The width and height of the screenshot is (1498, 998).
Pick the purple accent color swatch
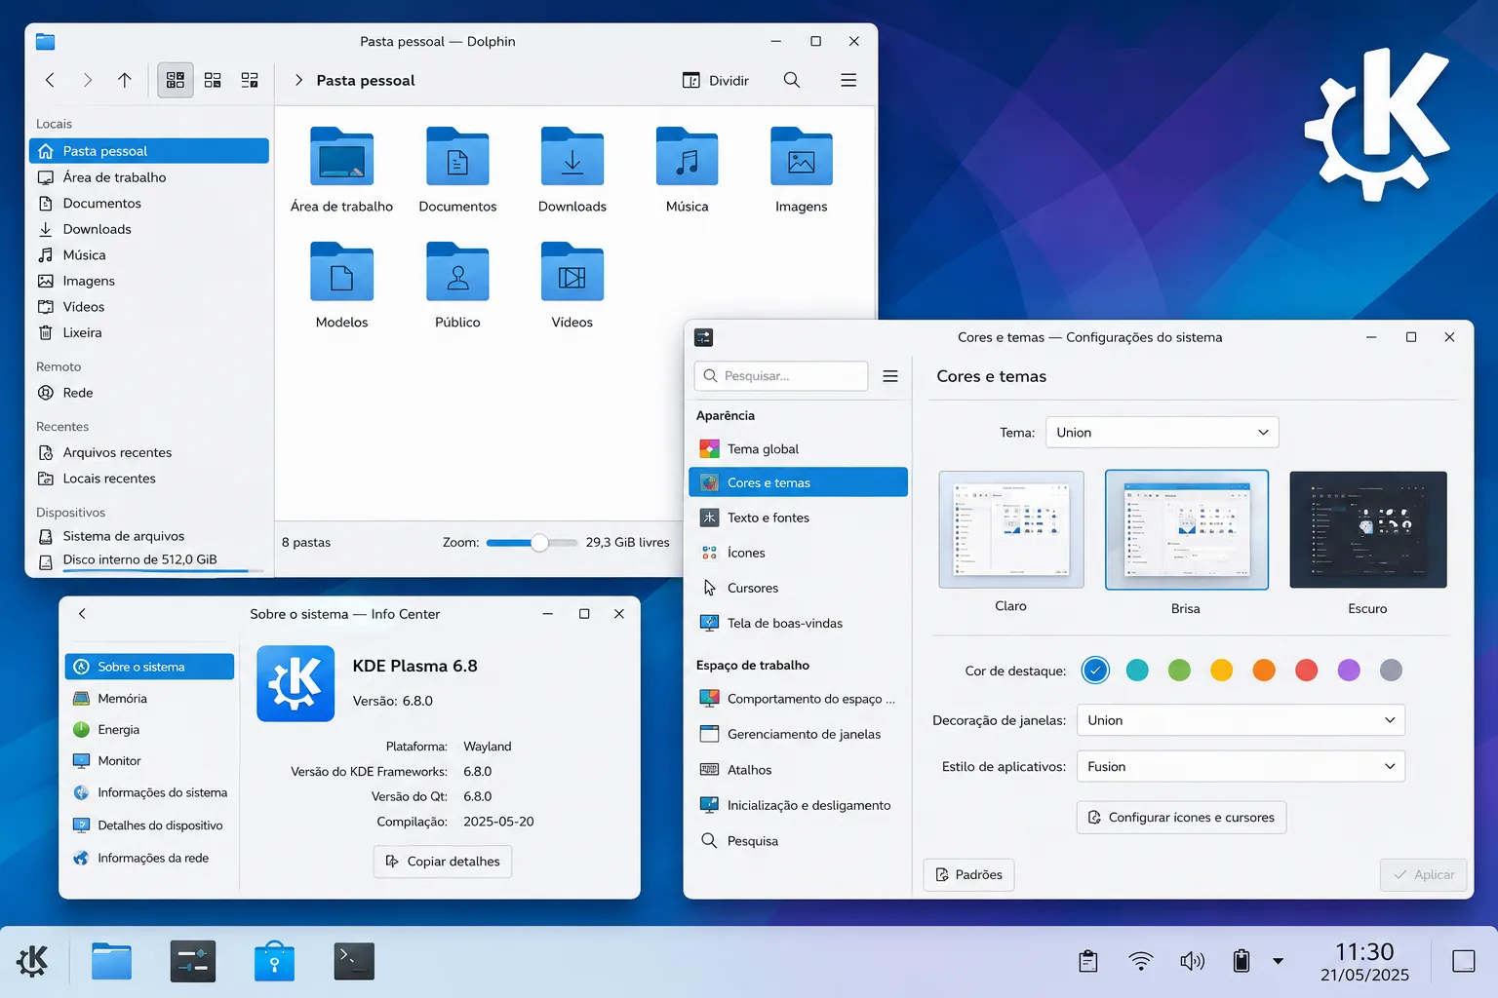(x=1349, y=671)
